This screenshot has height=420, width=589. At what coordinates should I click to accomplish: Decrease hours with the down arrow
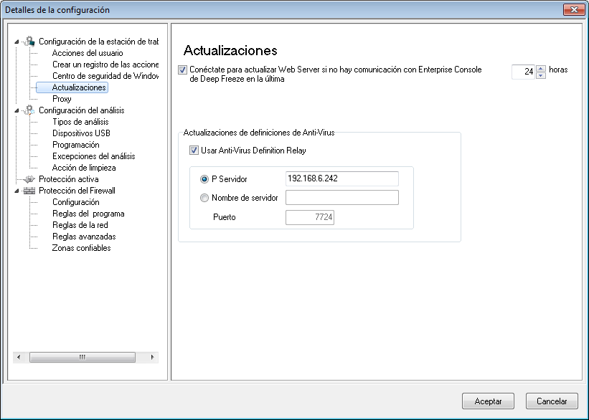click(x=541, y=75)
